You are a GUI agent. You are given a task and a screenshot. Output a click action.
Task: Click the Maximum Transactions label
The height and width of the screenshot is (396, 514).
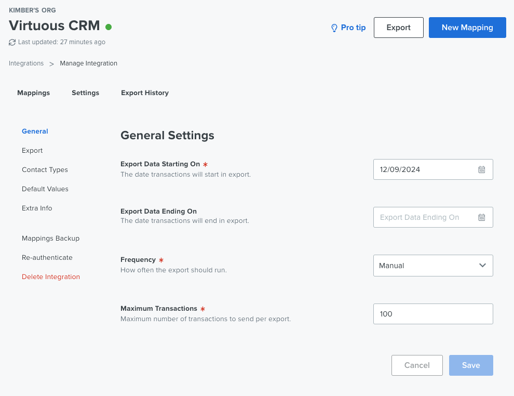159,309
